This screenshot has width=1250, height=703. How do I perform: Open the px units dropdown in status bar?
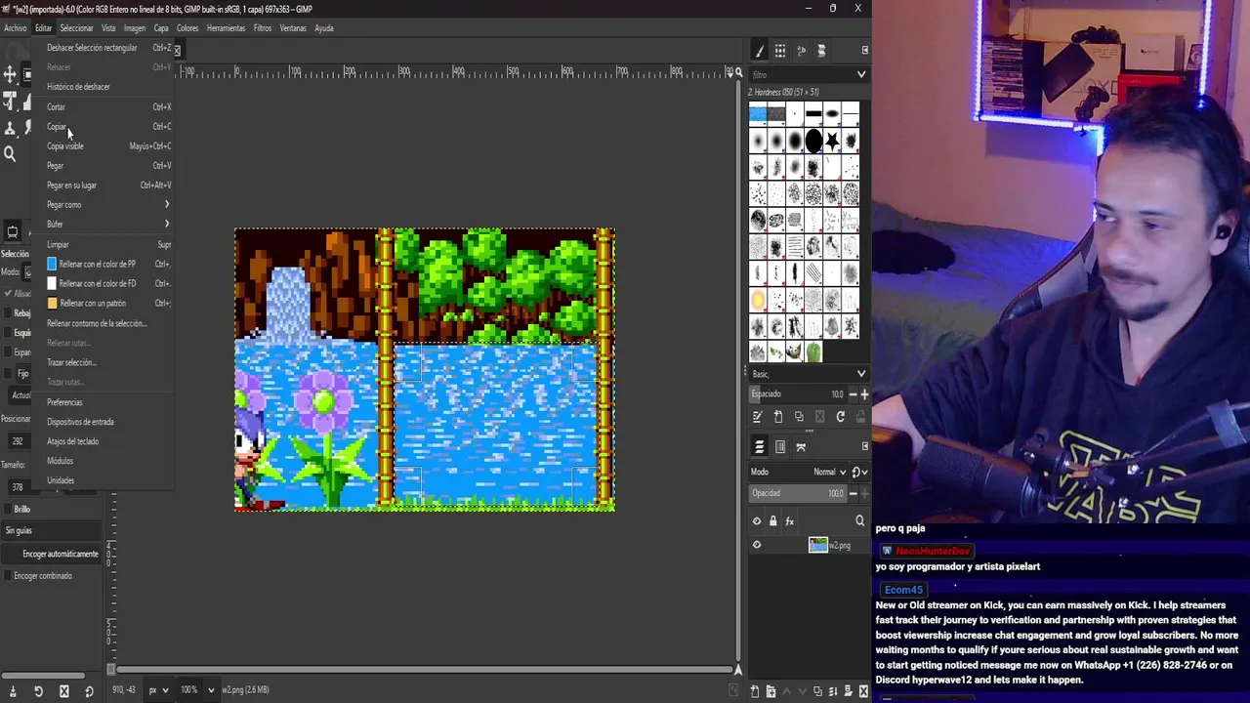point(157,690)
